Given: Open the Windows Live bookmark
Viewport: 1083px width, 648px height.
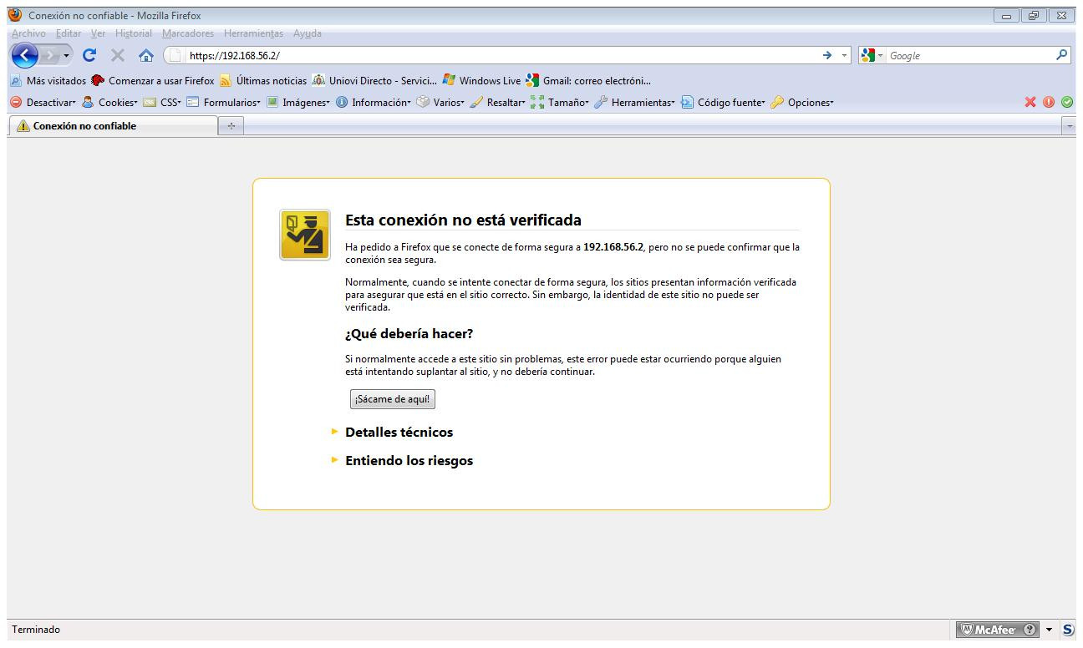Looking at the screenshot, I should (481, 81).
